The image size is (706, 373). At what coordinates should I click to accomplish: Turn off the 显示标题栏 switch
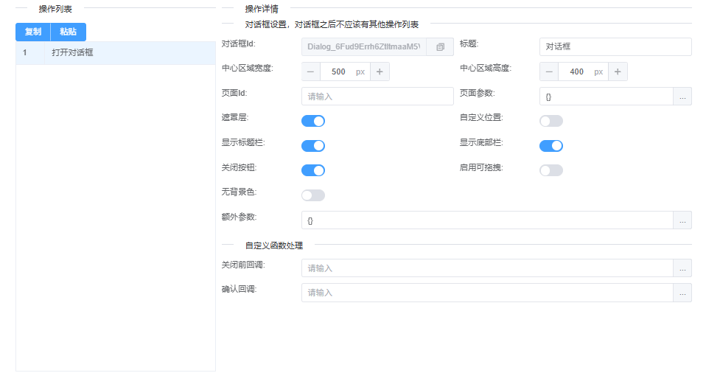(x=313, y=145)
